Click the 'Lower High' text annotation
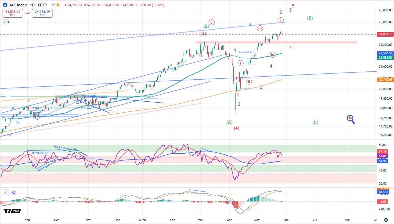This screenshot has height=224, width=394. (88, 96)
